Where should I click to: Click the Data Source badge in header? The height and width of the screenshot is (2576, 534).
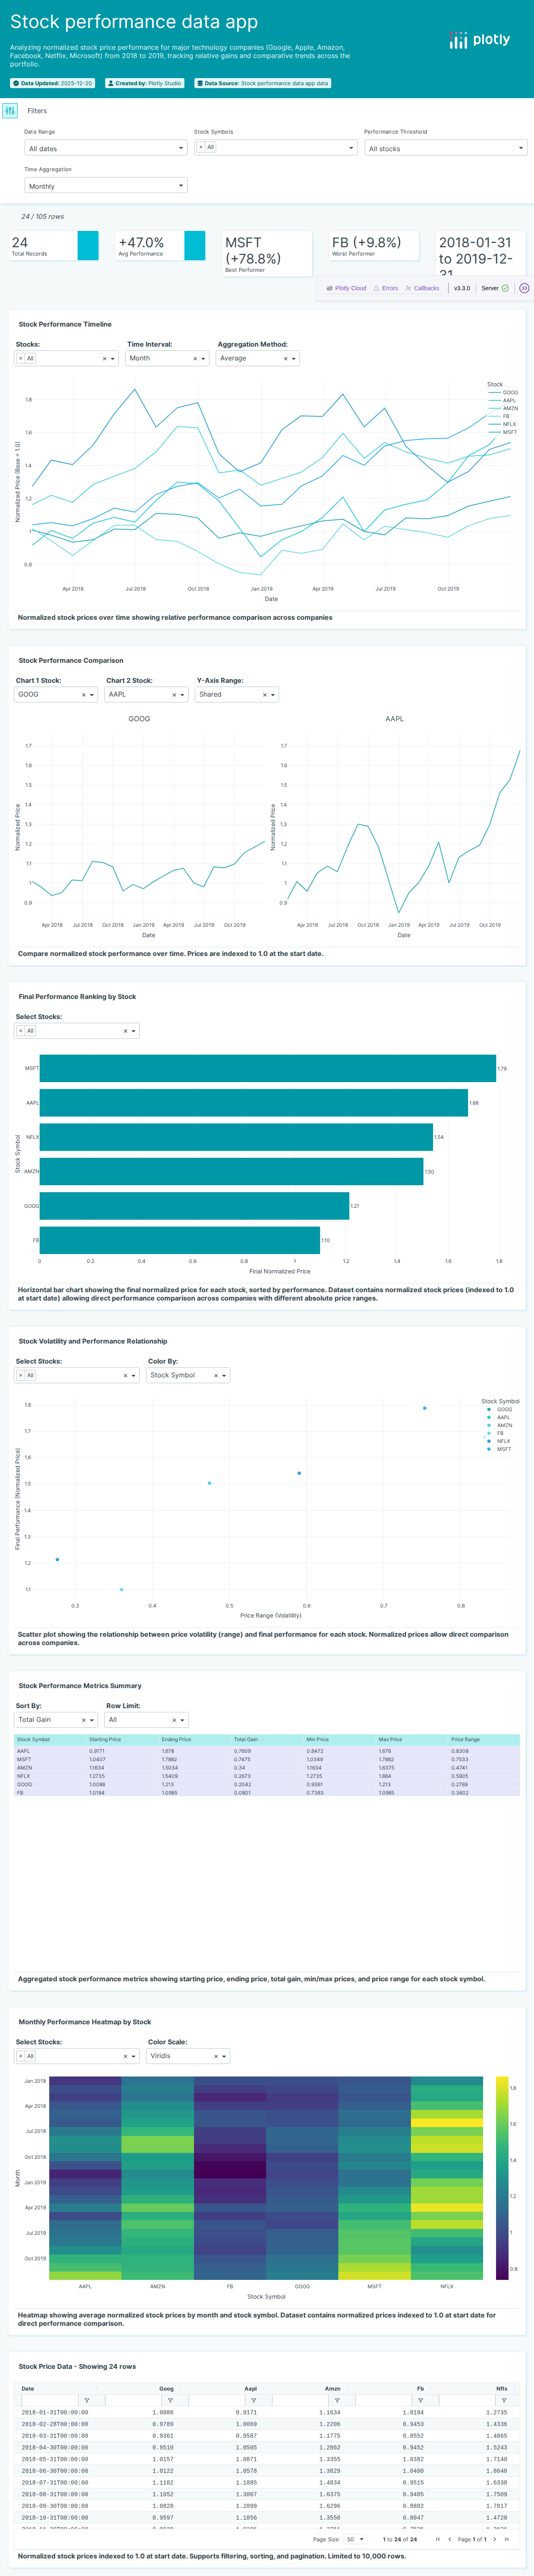(x=262, y=83)
